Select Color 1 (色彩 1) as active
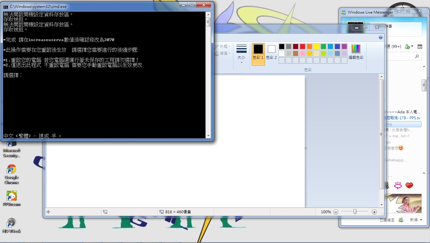 [x=258, y=52]
